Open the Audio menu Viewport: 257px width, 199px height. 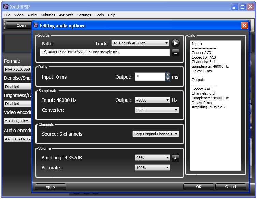[32, 15]
